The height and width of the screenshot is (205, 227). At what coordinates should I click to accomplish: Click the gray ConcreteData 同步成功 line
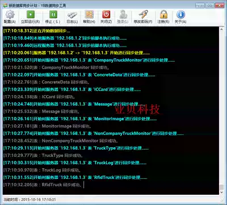click(x=47, y=82)
